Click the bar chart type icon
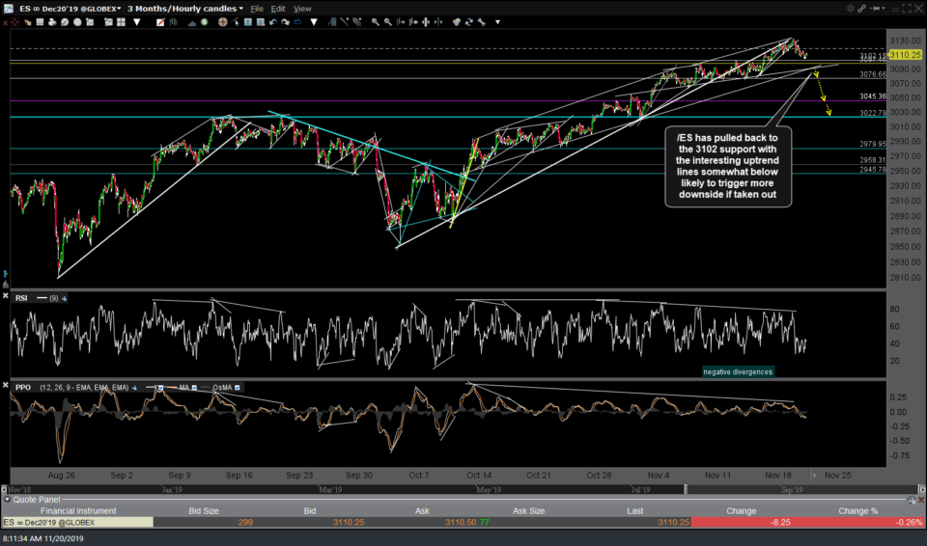The width and height of the screenshot is (927, 546). (x=173, y=22)
